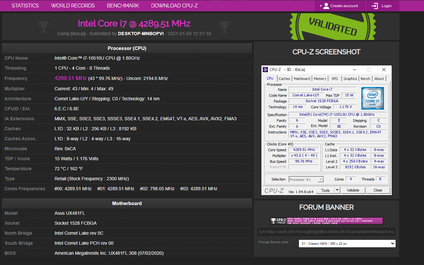Click the 6.E.C / 6.8E CPUID value
Screen dimensions: 424x265
pos(67,109)
